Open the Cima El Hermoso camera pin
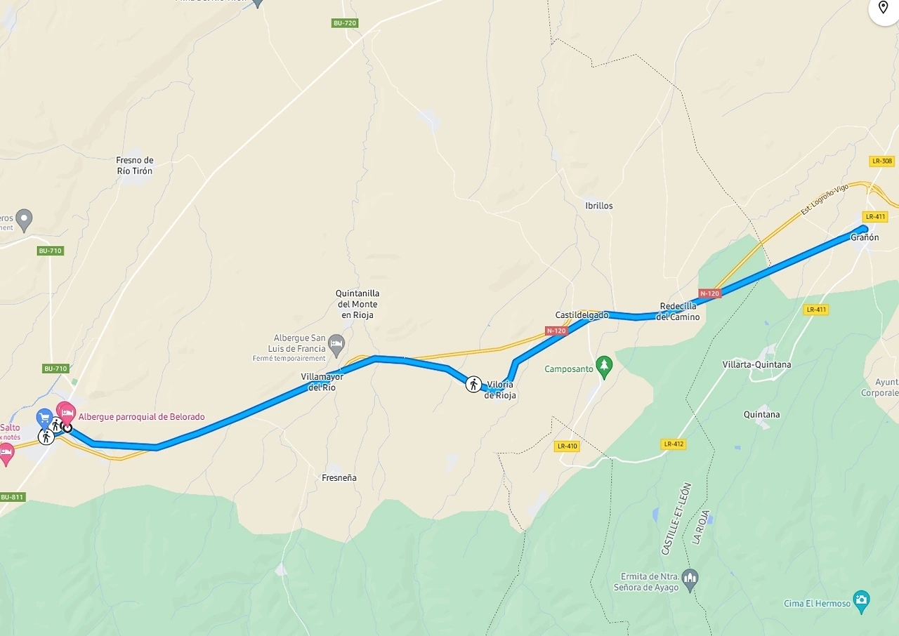Viewport: 899px width, 636px height. click(x=862, y=601)
